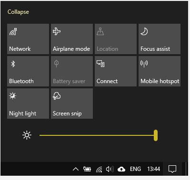Toggle Bluetooth tile

tap(28, 71)
